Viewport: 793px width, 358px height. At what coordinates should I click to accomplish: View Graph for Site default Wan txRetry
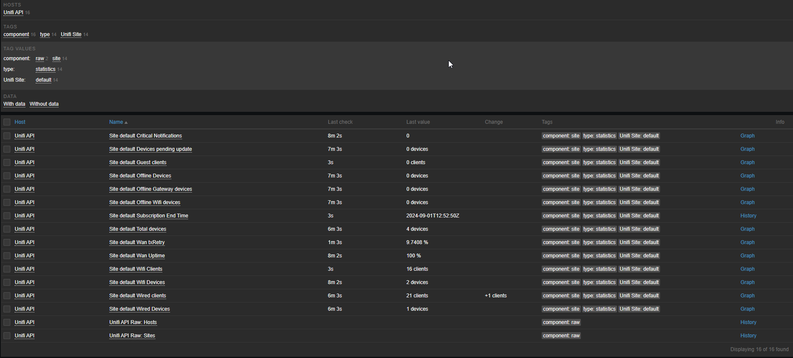point(747,242)
